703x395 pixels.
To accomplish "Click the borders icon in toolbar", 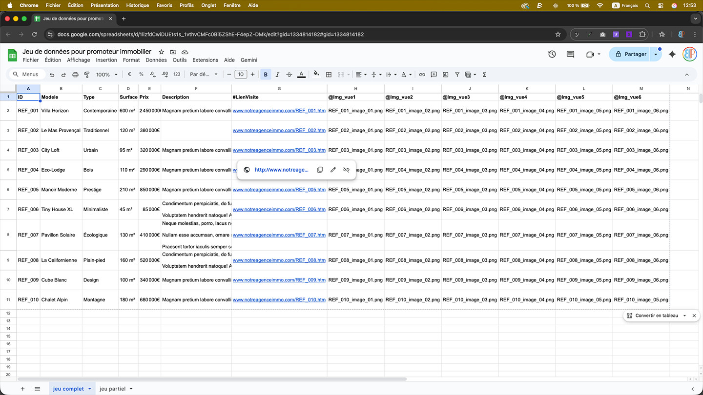I will click(x=329, y=75).
